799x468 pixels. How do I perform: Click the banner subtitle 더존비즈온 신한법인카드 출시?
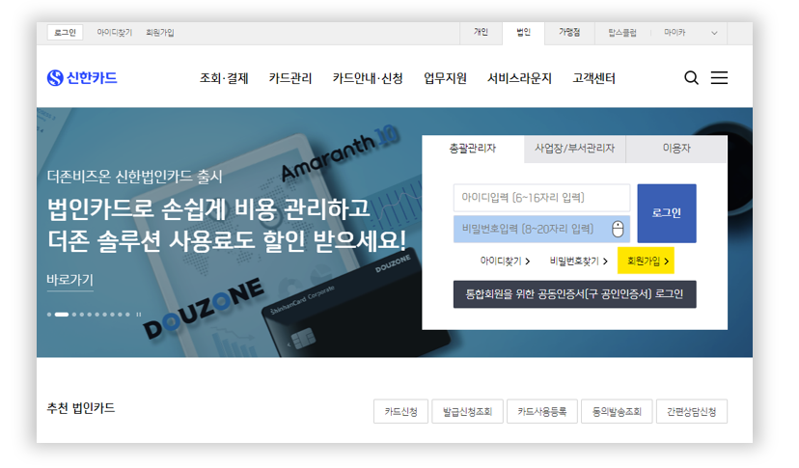pos(134,177)
